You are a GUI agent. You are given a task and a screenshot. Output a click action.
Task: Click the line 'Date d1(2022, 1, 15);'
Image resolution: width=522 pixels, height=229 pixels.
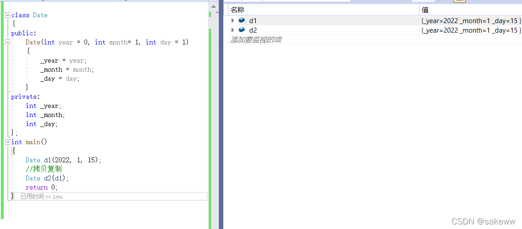[x=63, y=160]
